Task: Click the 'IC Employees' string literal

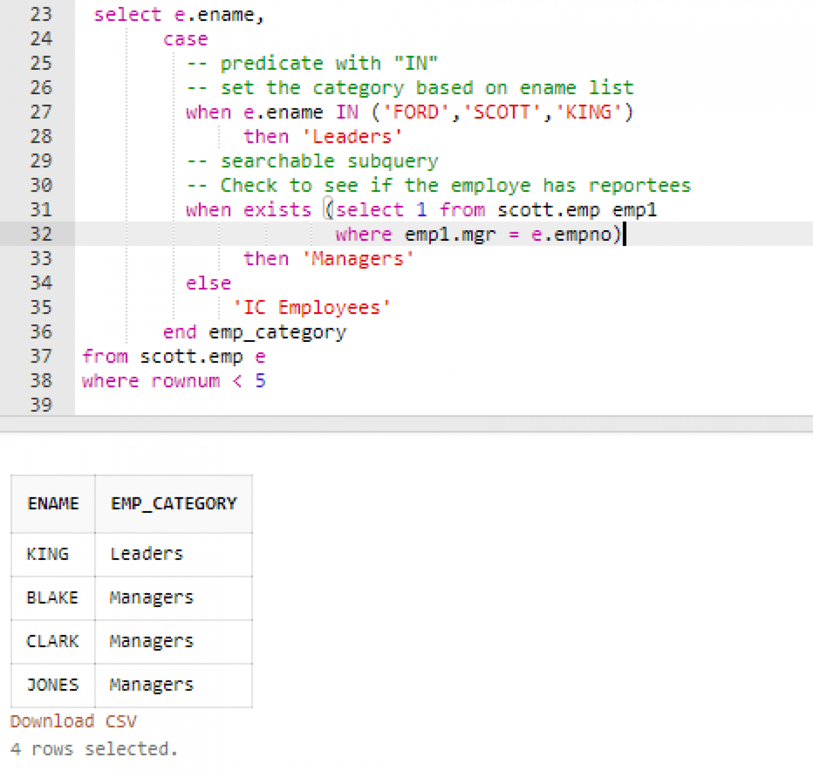Action: coord(312,307)
